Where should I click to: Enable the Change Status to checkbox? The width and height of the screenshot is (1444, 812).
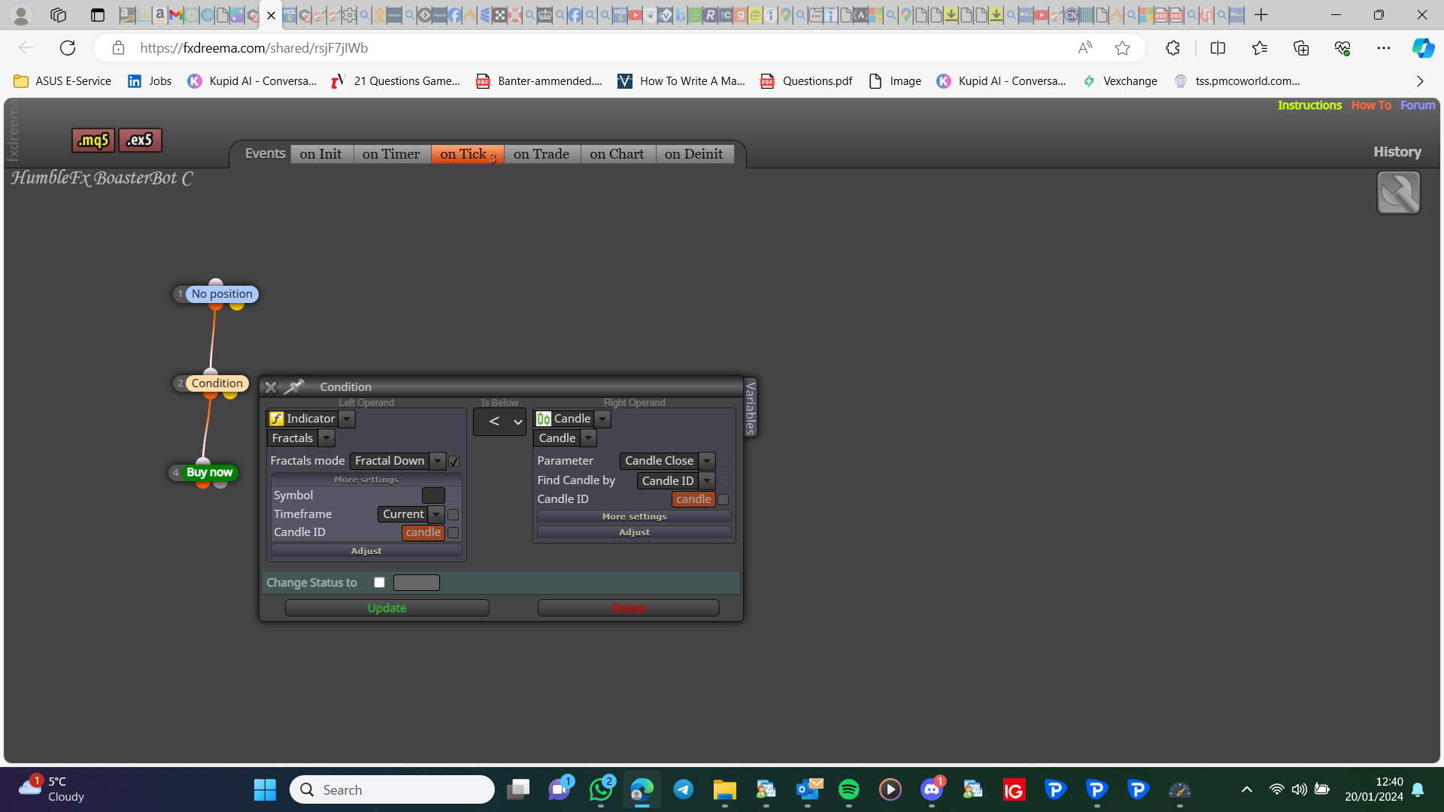click(380, 583)
